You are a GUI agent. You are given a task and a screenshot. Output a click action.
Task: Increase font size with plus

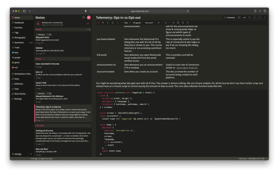[x=130, y=23]
